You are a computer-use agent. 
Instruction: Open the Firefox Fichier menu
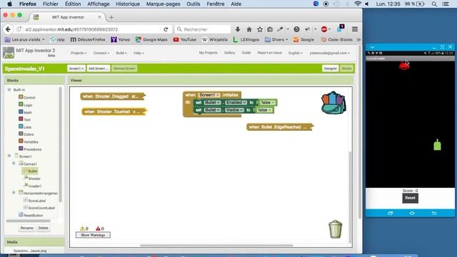pyautogui.click(x=51, y=4)
